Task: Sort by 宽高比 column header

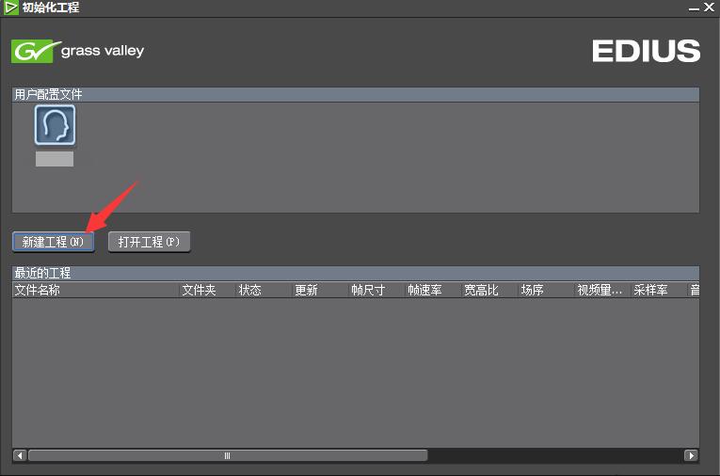Action: (x=489, y=290)
